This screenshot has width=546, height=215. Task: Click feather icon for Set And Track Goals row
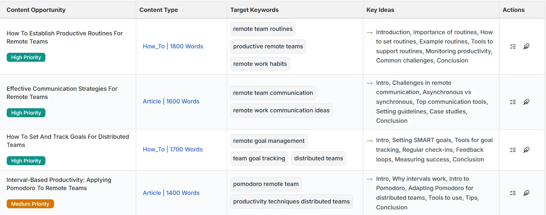point(526,150)
